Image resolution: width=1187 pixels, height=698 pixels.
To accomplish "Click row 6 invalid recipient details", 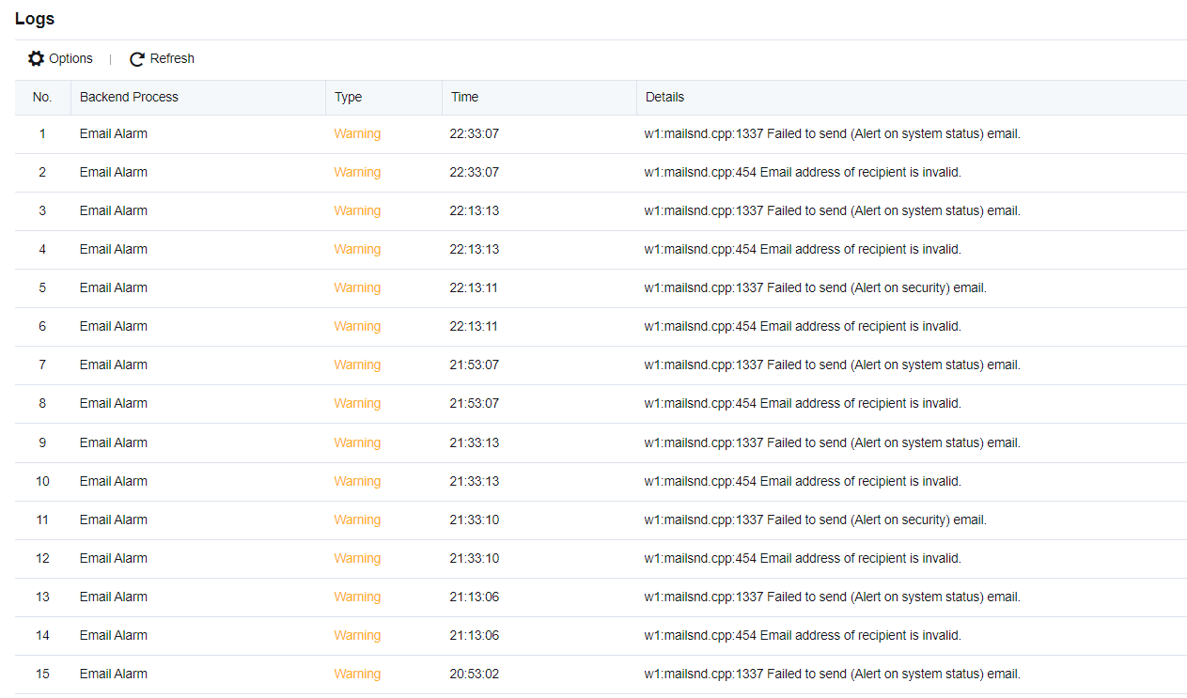I will [x=803, y=327].
